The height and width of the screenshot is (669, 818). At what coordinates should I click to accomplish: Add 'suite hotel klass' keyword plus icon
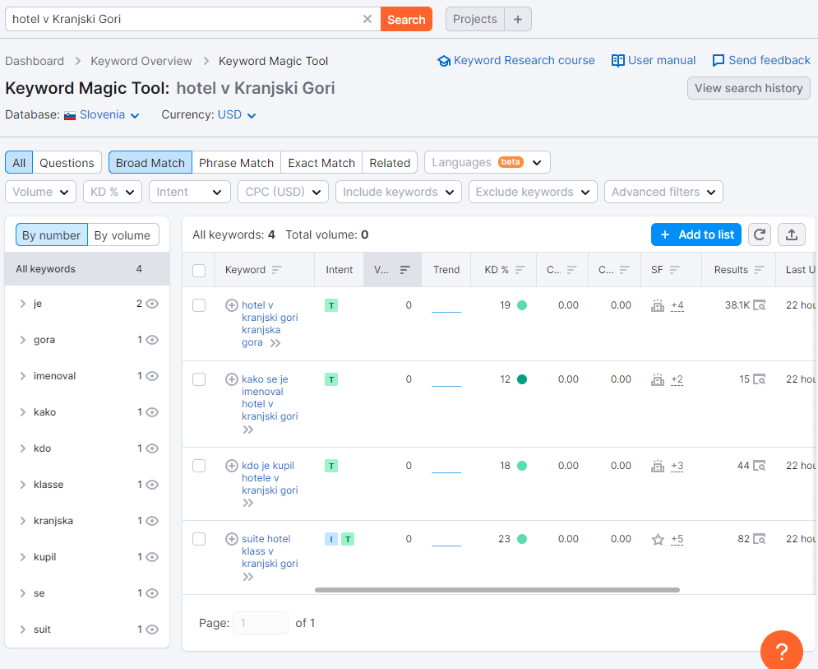[232, 538]
